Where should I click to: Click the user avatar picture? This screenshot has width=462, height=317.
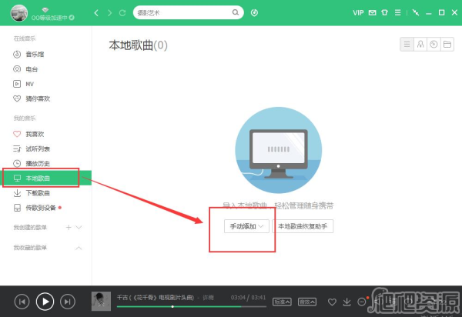pyautogui.click(x=19, y=13)
